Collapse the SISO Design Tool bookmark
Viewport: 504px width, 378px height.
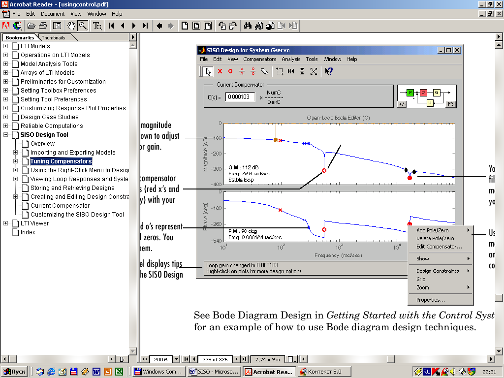(6, 135)
